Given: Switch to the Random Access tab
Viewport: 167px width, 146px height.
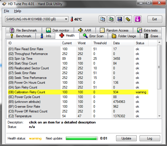Looking at the screenshot, I should [114, 30].
